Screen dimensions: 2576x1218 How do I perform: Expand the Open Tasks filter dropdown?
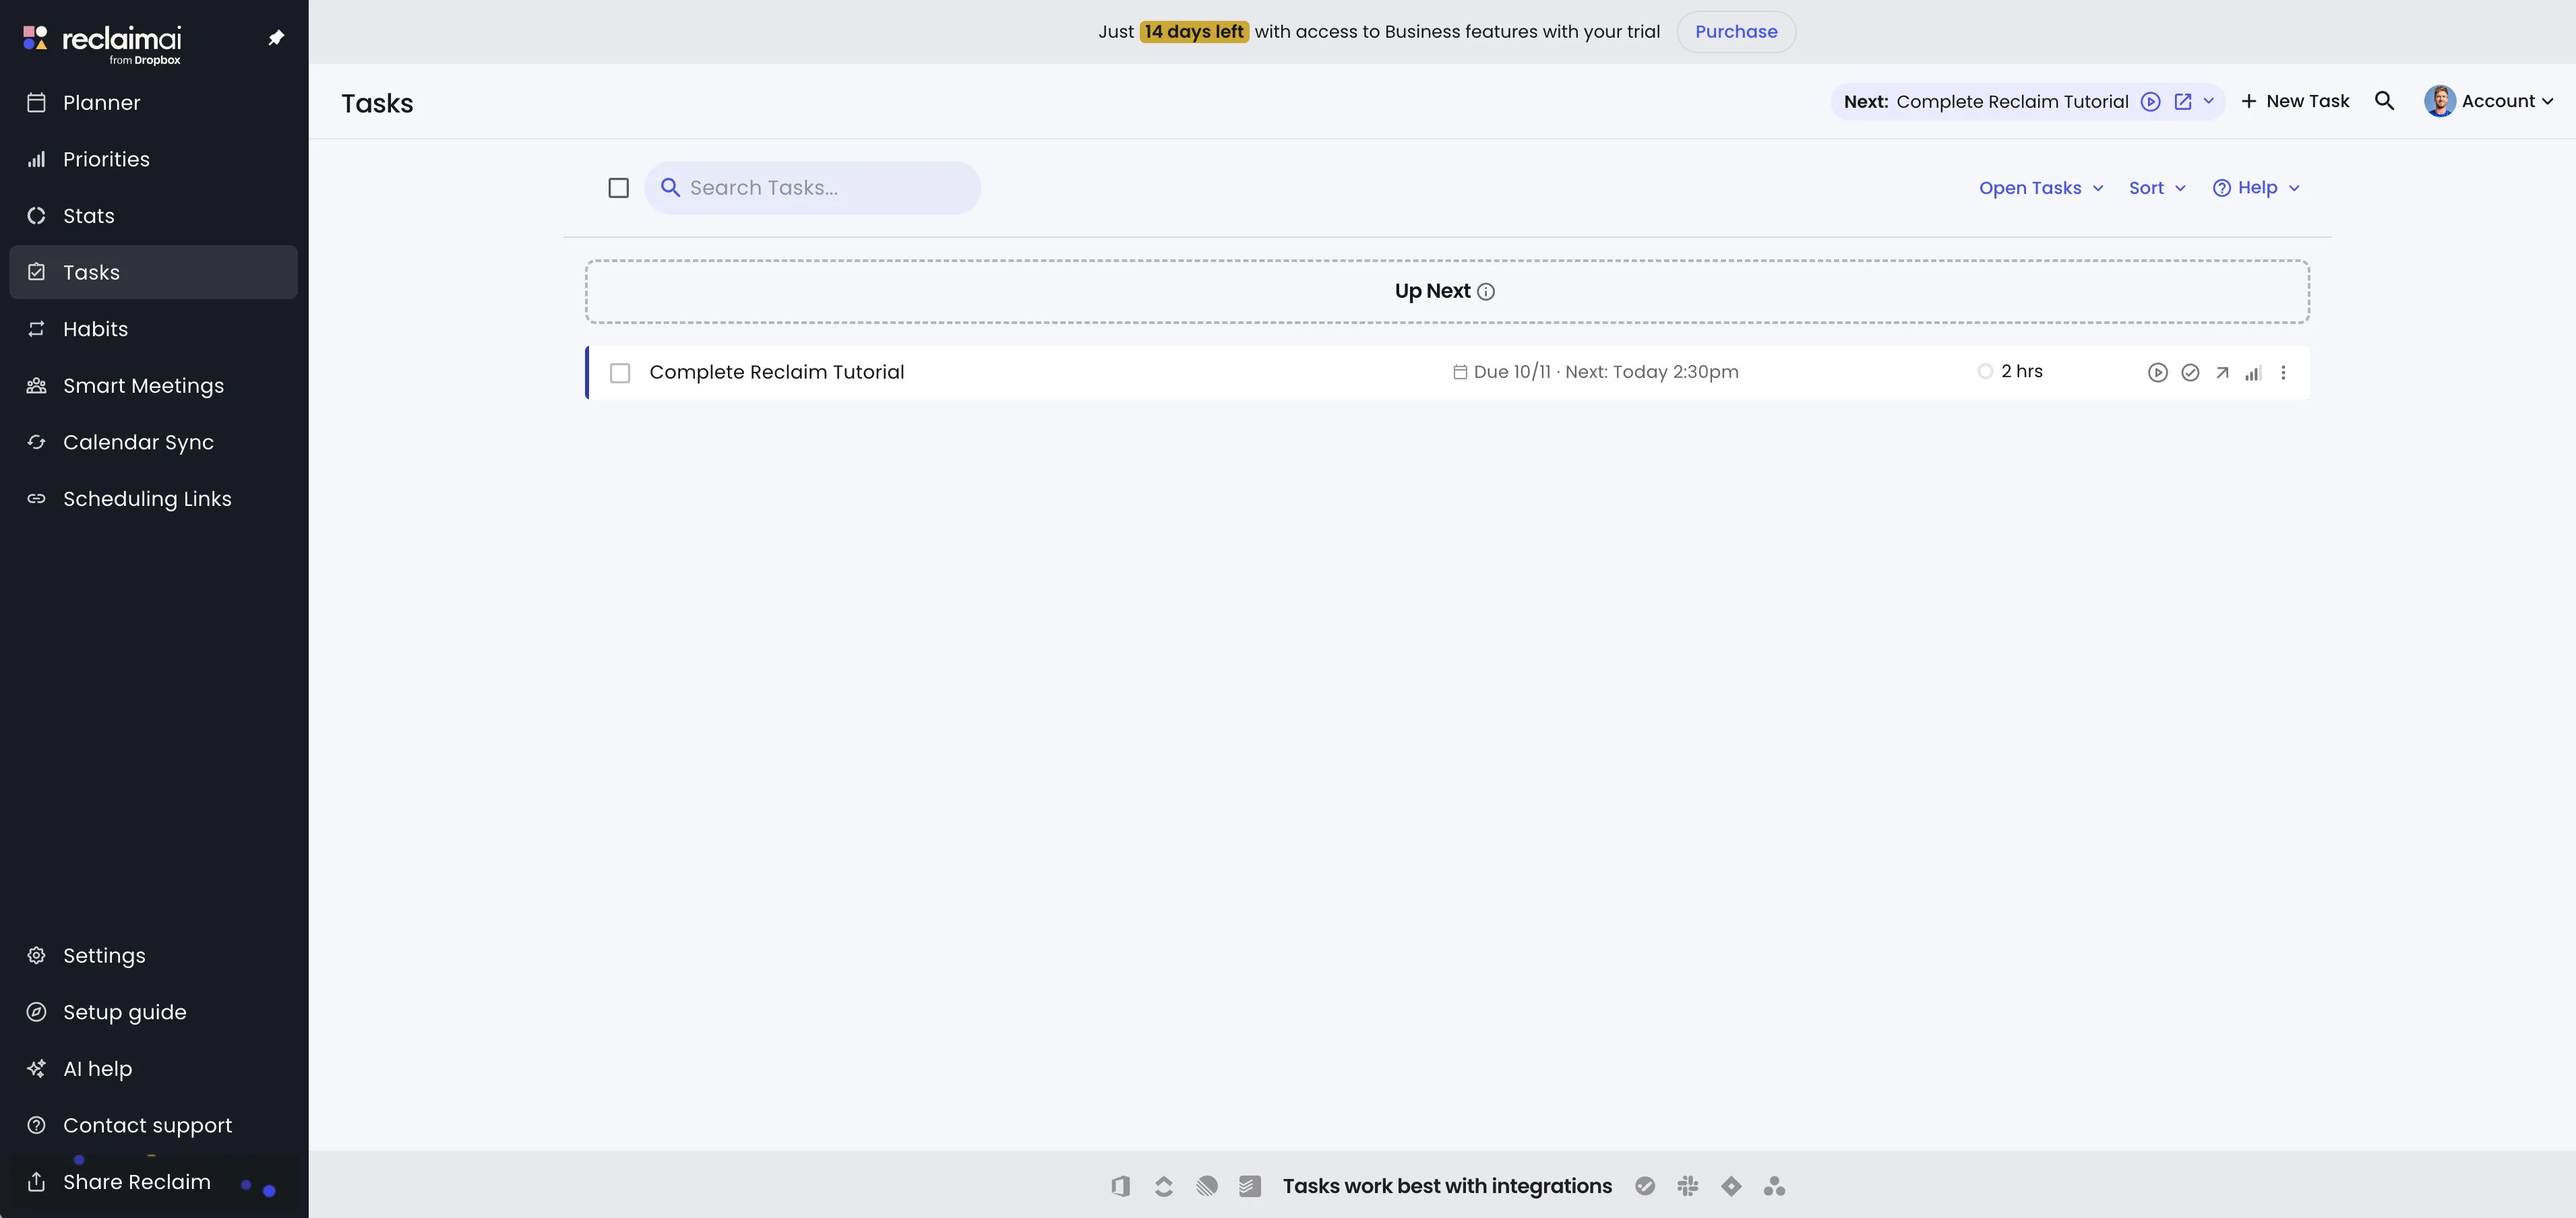[2041, 188]
